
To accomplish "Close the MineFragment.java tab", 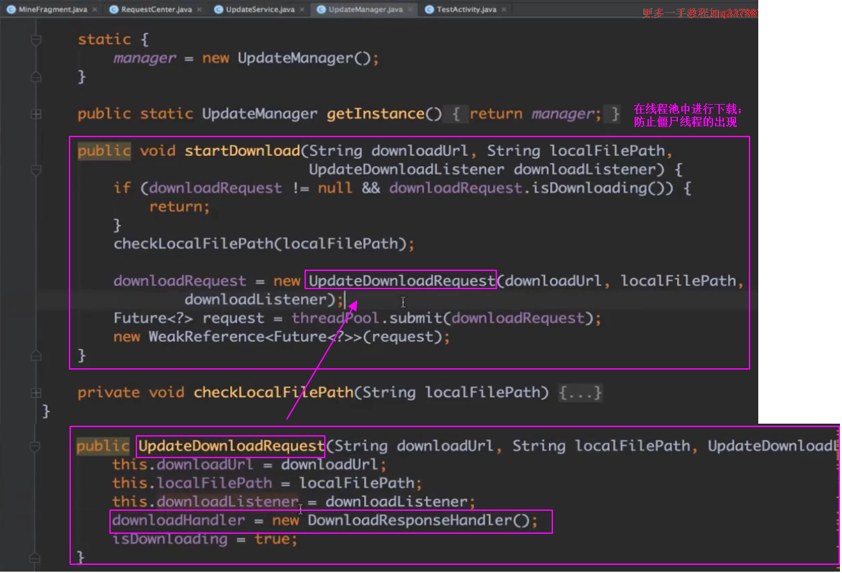I will [x=94, y=9].
